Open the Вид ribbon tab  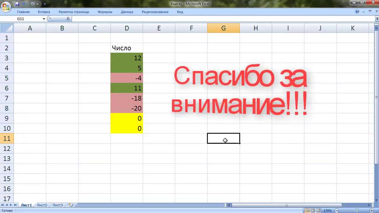[180, 12]
